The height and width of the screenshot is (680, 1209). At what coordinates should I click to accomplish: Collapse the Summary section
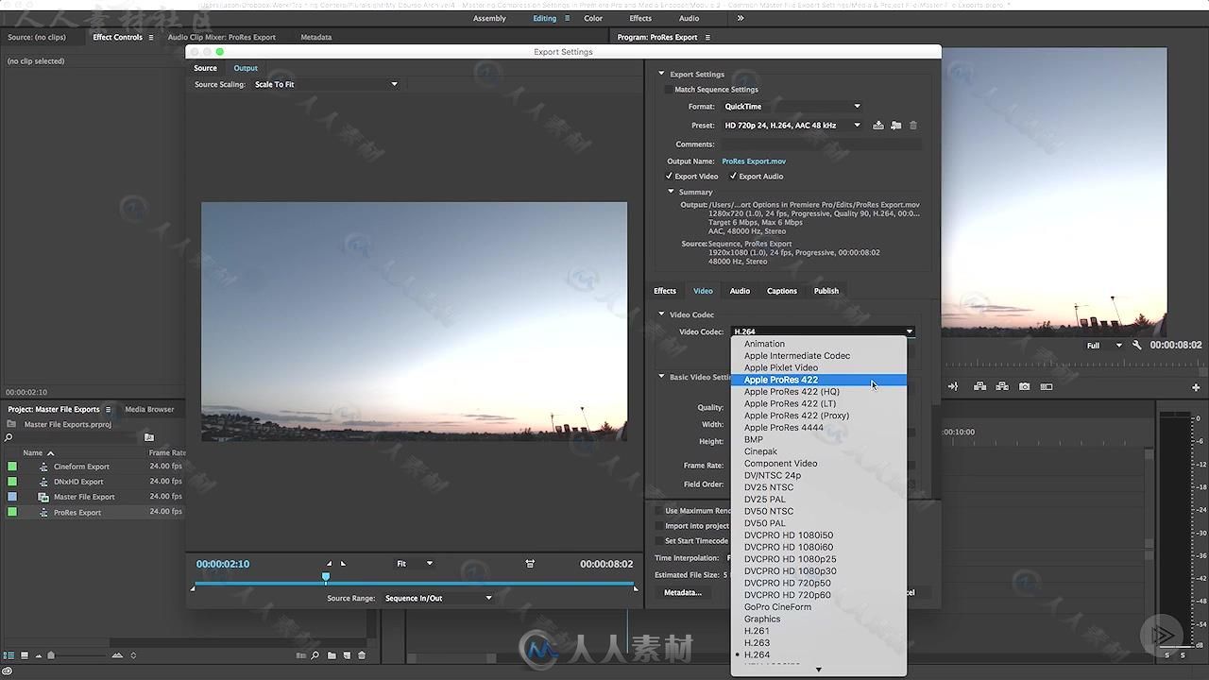click(672, 193)
